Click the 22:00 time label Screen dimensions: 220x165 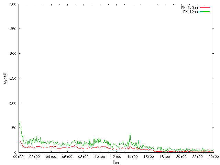(197, 157)
